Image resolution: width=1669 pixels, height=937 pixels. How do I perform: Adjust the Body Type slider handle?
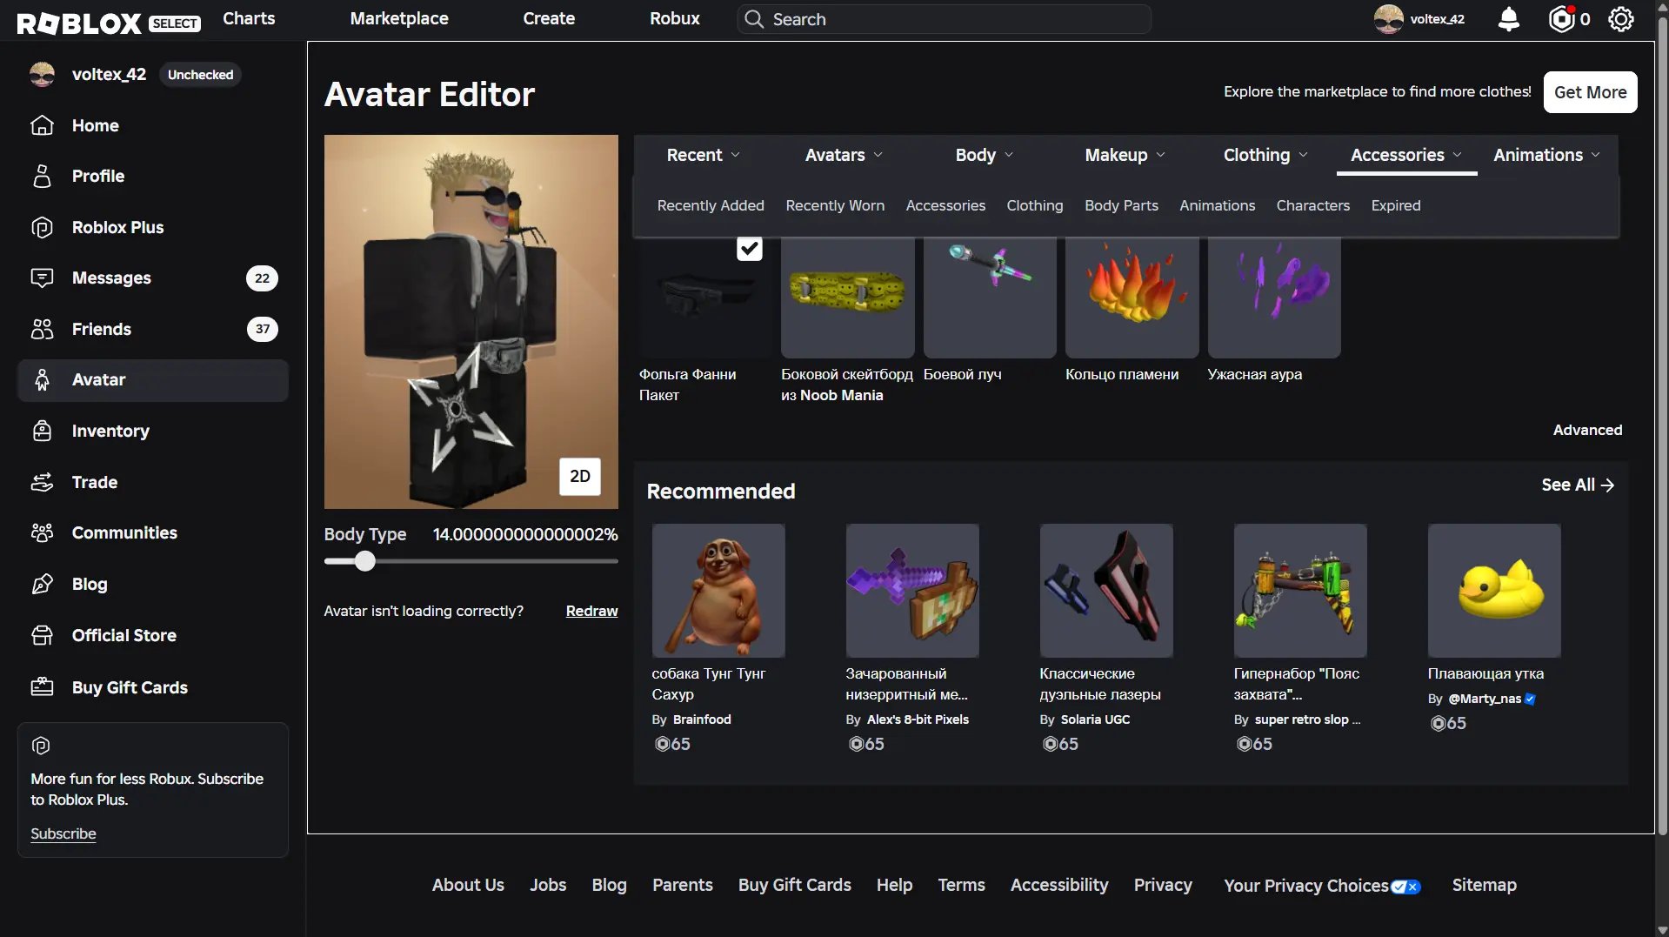365,561
